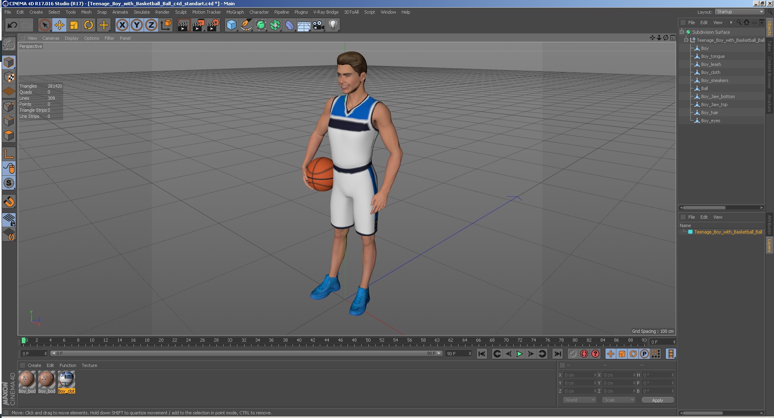Click the 90 F end frame field
The width and height of the screenshot is (774, 418).
459,353
